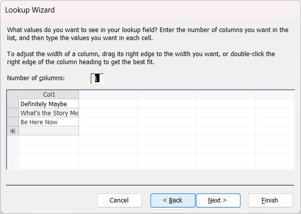Select the row selector beside Be Here Now
The width and height of the screenshot is (301, 214).
(12, 122)
